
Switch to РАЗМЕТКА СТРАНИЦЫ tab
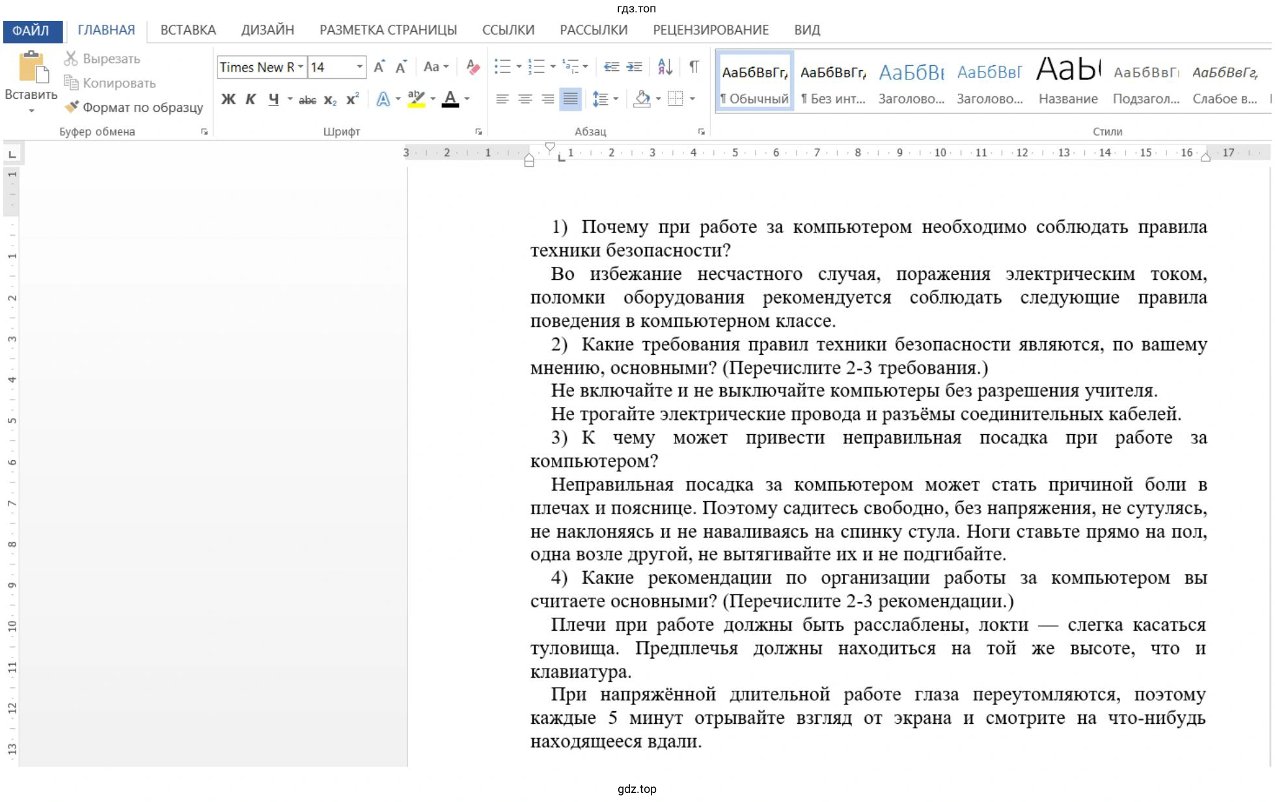coord(388,30)
